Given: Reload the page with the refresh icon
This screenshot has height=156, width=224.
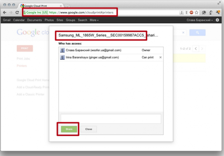Looking at the screenshot, I should [x=17, y=12].
